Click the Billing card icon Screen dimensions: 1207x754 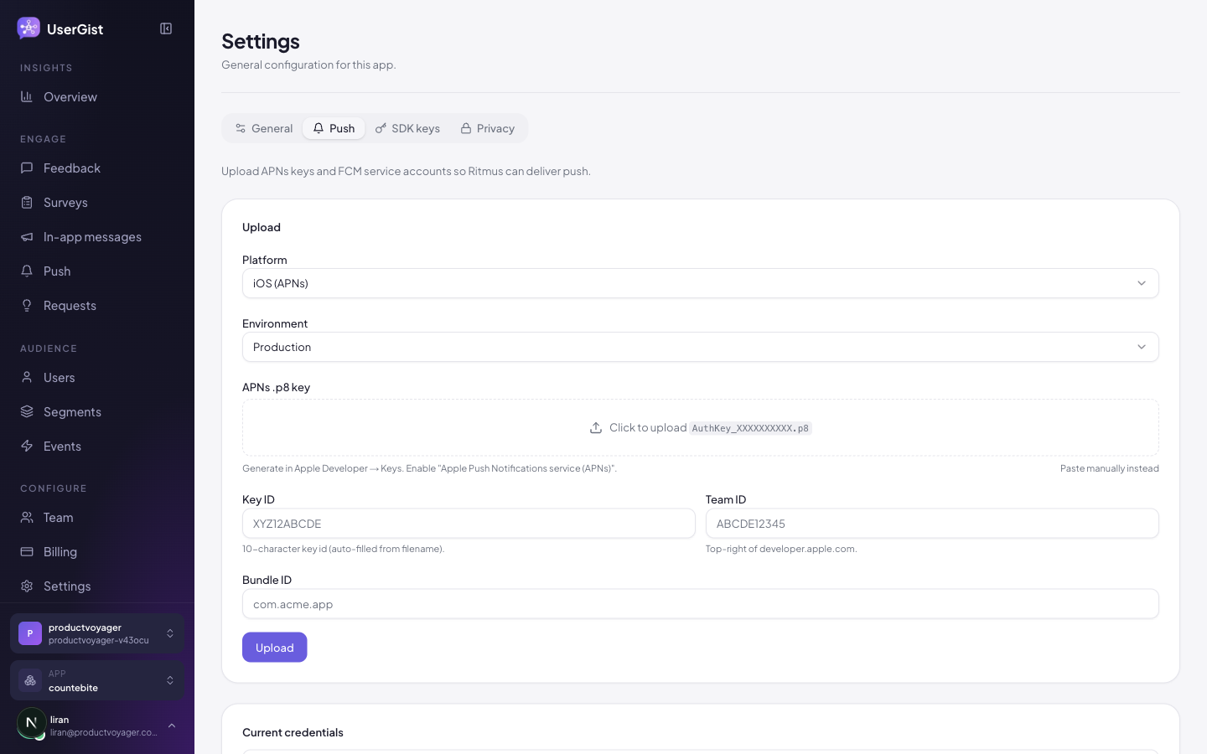(27, 552)
